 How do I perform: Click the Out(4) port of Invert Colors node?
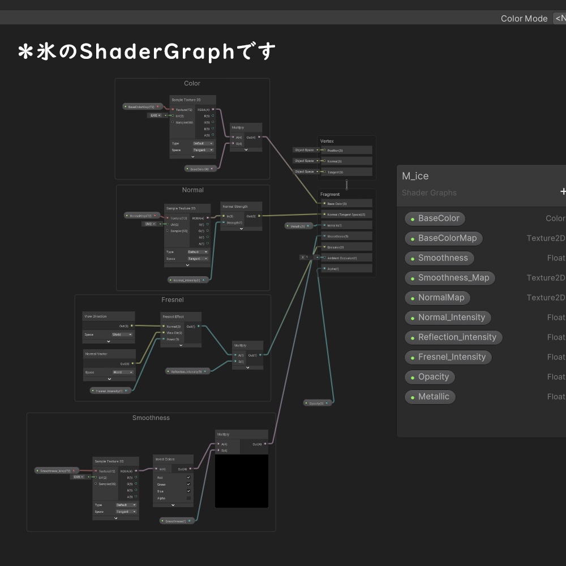pos(190,469)
